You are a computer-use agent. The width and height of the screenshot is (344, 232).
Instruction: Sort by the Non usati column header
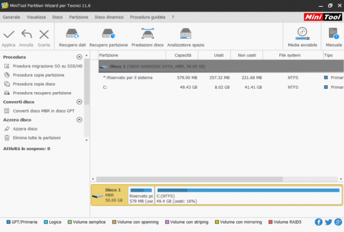247,55
